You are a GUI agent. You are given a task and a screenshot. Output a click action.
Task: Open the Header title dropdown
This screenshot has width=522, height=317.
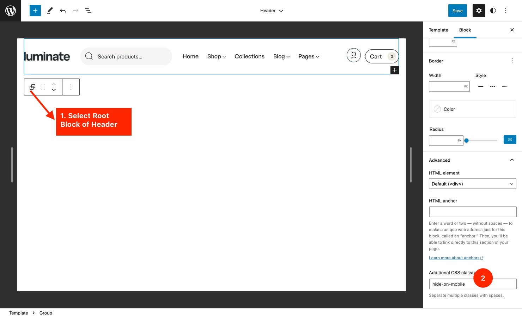pyautogui.click(x=271, y=11)
